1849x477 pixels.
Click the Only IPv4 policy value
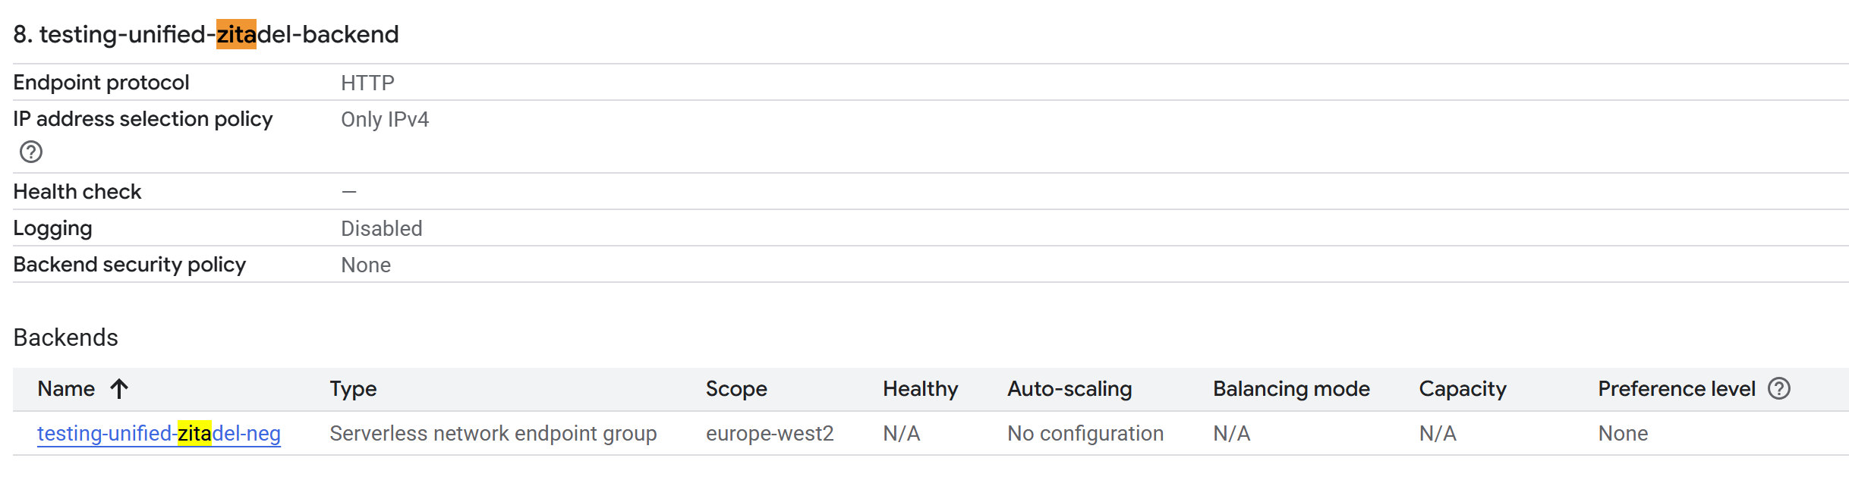[384, 120]
